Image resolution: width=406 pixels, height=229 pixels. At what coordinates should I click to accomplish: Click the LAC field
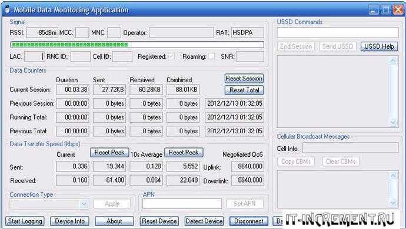pos(34,56)
